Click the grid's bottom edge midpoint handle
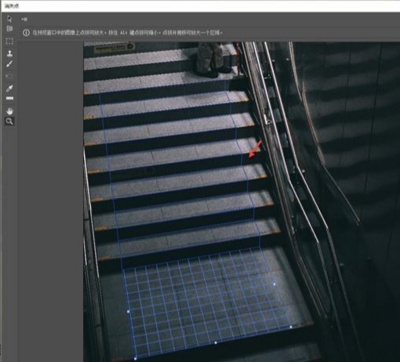This screenshot has width=400, height=362. point(216,342)
